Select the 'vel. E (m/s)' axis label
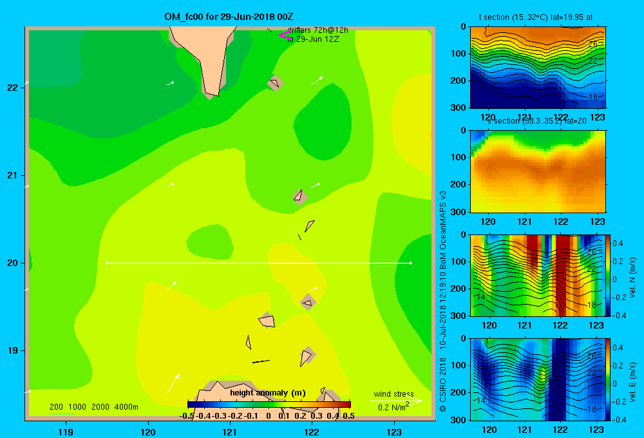This screenshot has height=438, width=644. coord(633,381)
